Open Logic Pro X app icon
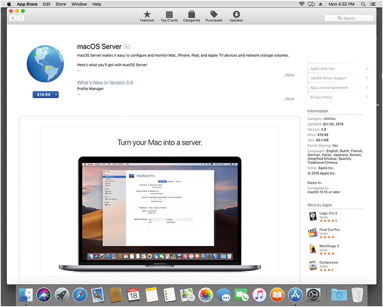 click(x=313, y=216)
